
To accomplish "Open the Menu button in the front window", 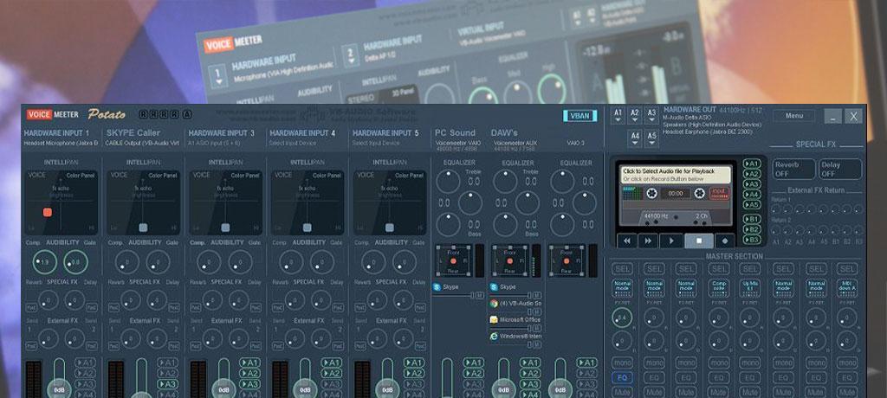I will (x=794, y=115).
